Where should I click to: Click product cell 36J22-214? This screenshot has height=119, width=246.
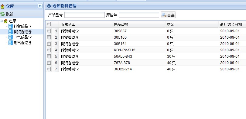click(123, 69)
